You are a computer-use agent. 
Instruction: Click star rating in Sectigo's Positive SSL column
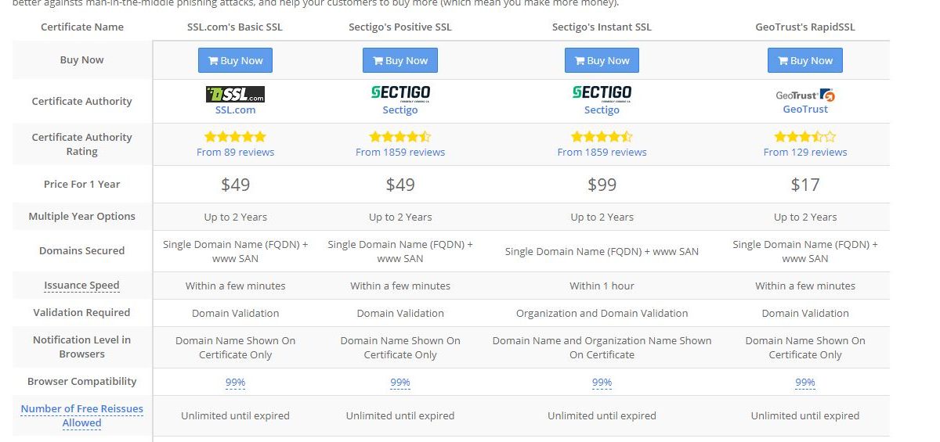pyautogui.click(x=400, y=137)
